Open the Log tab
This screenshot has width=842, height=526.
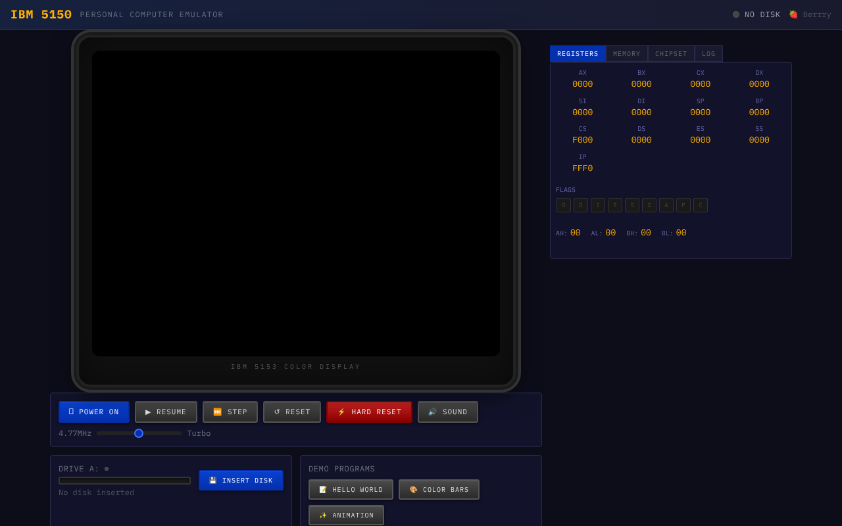click(x=708, y=54)
